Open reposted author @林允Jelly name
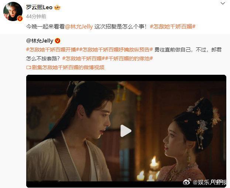This screenshot has width=230, height=188. 40,41
